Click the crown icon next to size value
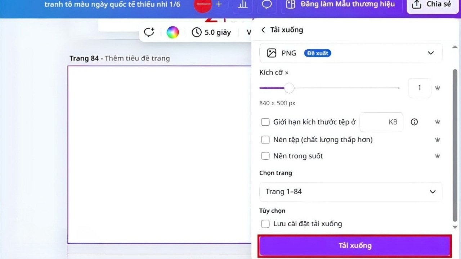This screenshot has width=461, height=259. click(438, 88)
